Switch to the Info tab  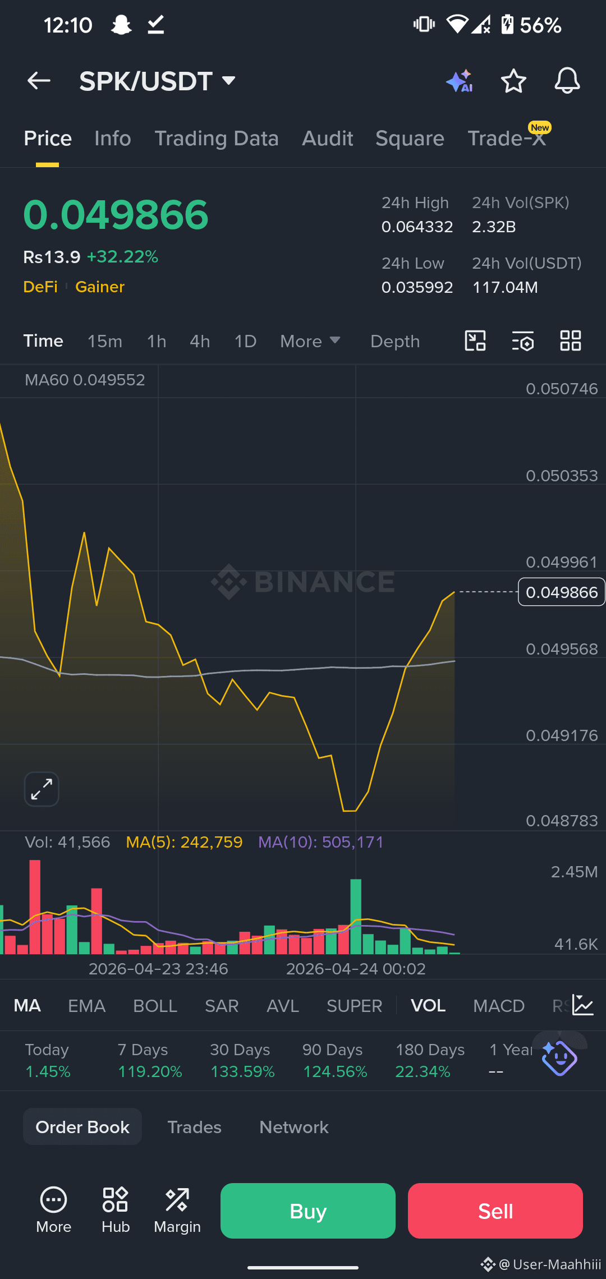113,139
